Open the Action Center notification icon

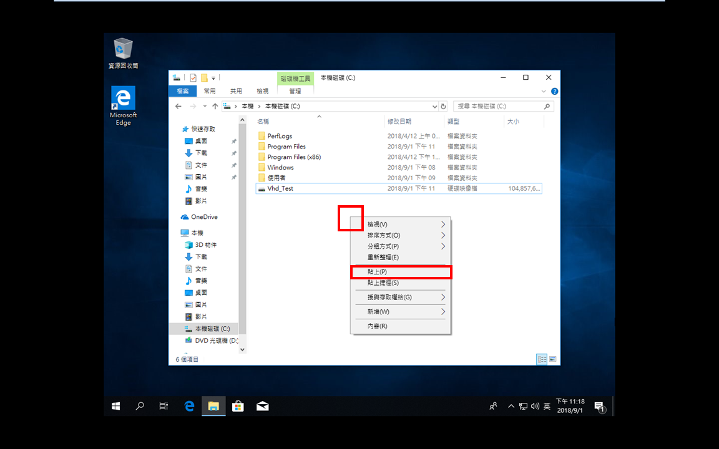click(600, 407)
